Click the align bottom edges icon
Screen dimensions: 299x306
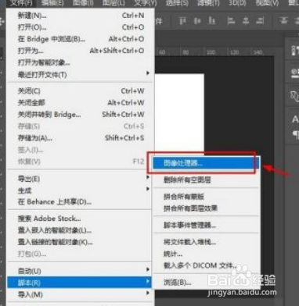[x=212, y=20]
